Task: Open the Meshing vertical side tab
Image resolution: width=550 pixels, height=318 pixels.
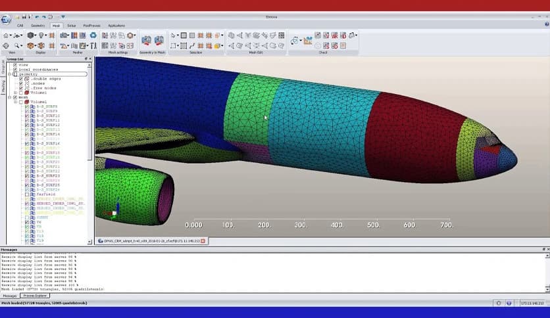Action: click(x=3, y=86)
